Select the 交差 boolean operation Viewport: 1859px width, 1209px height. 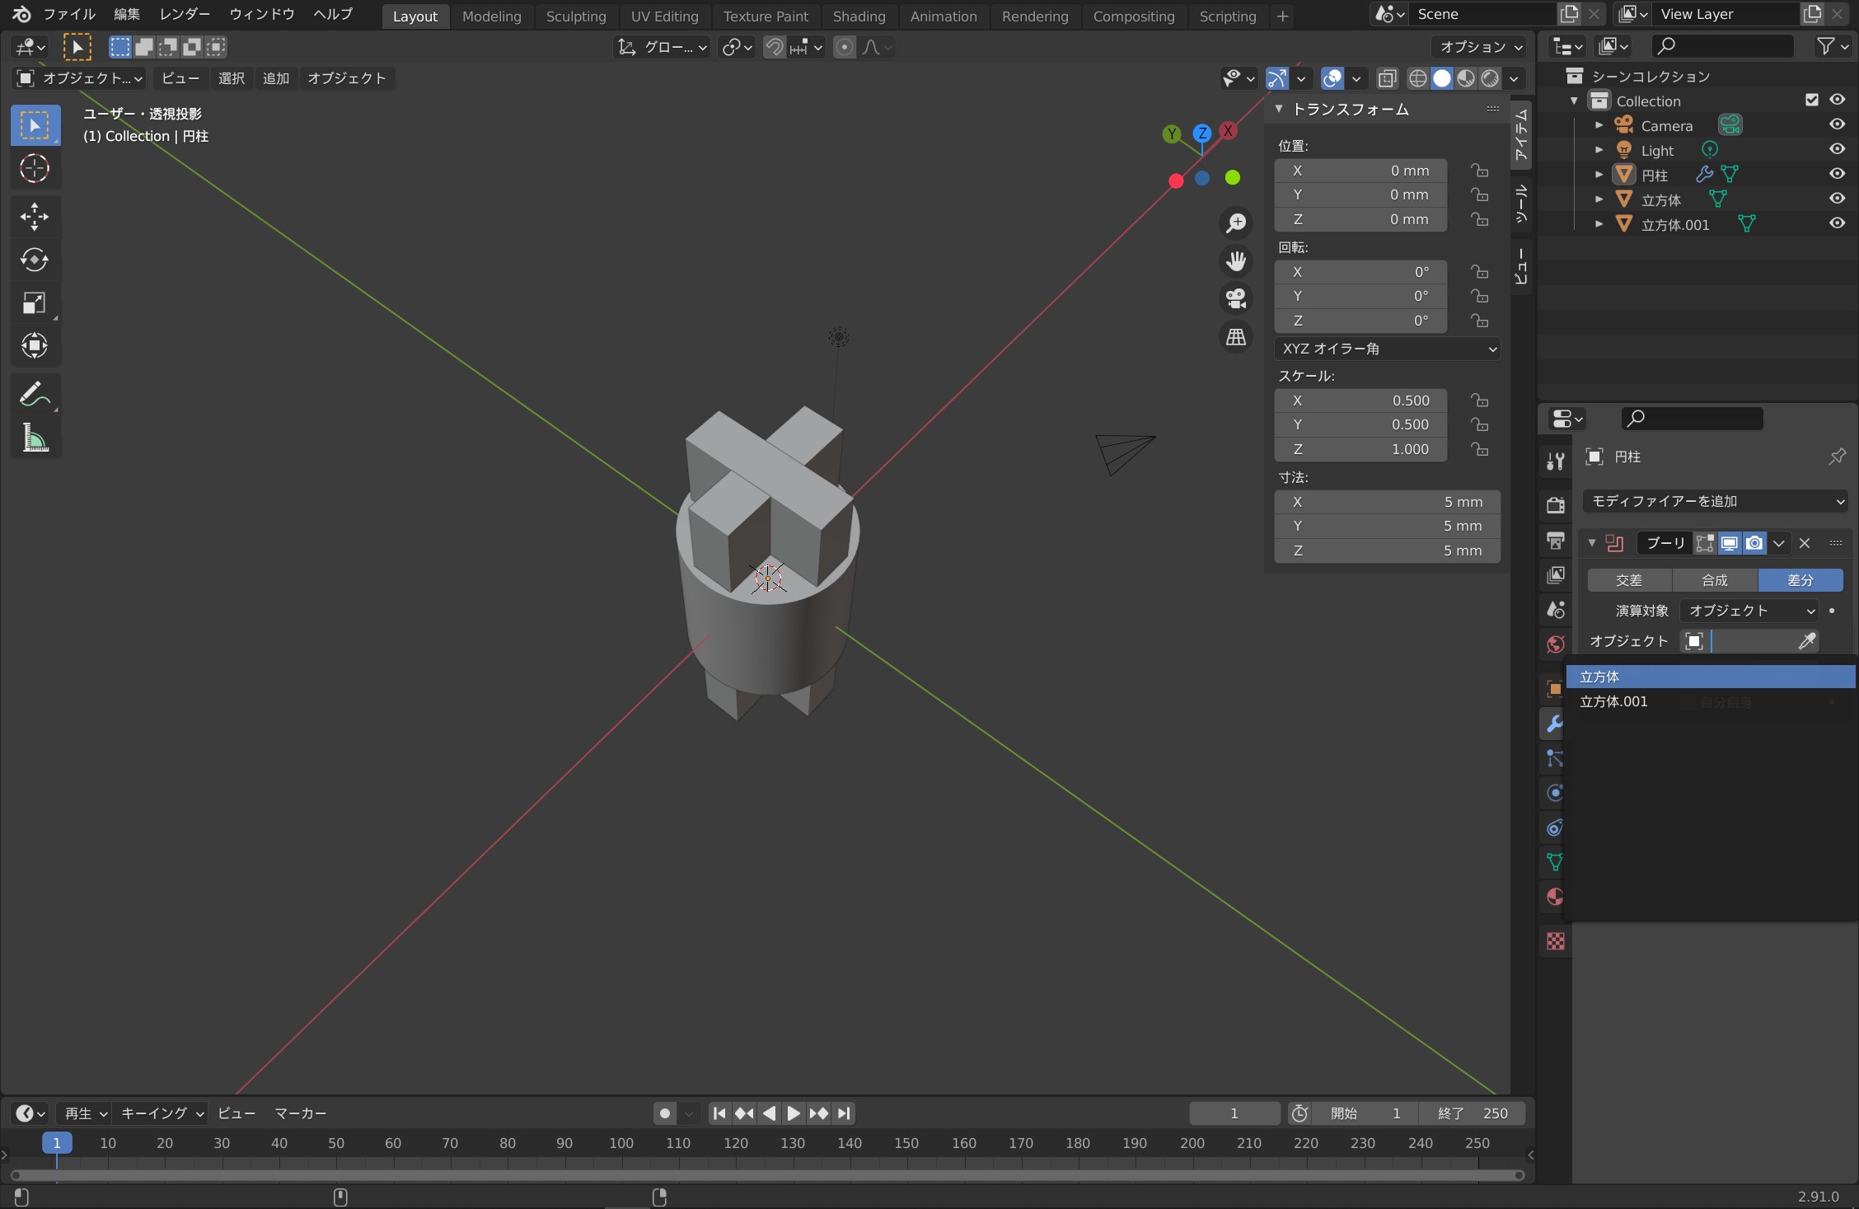[1629, 580]
